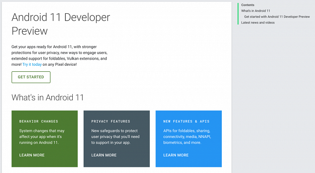
Task: Click the NEW FEATURES & APIS card title
Action: tap(187, 121)
